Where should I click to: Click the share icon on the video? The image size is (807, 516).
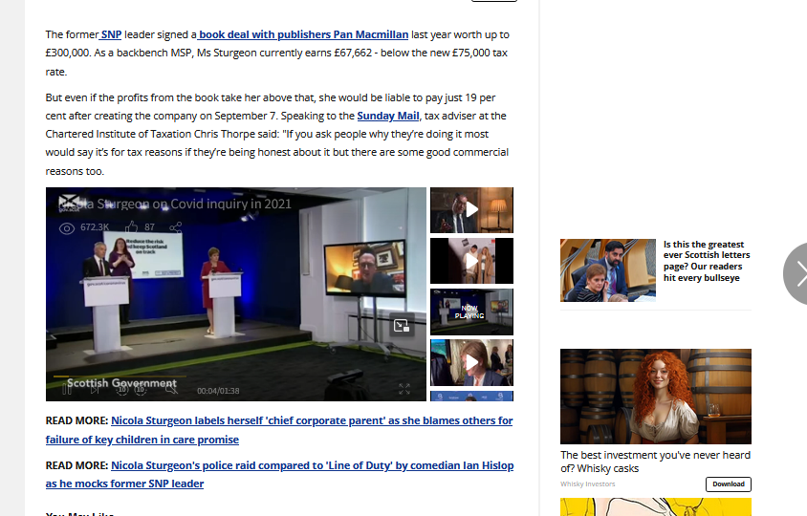(176, 227)
